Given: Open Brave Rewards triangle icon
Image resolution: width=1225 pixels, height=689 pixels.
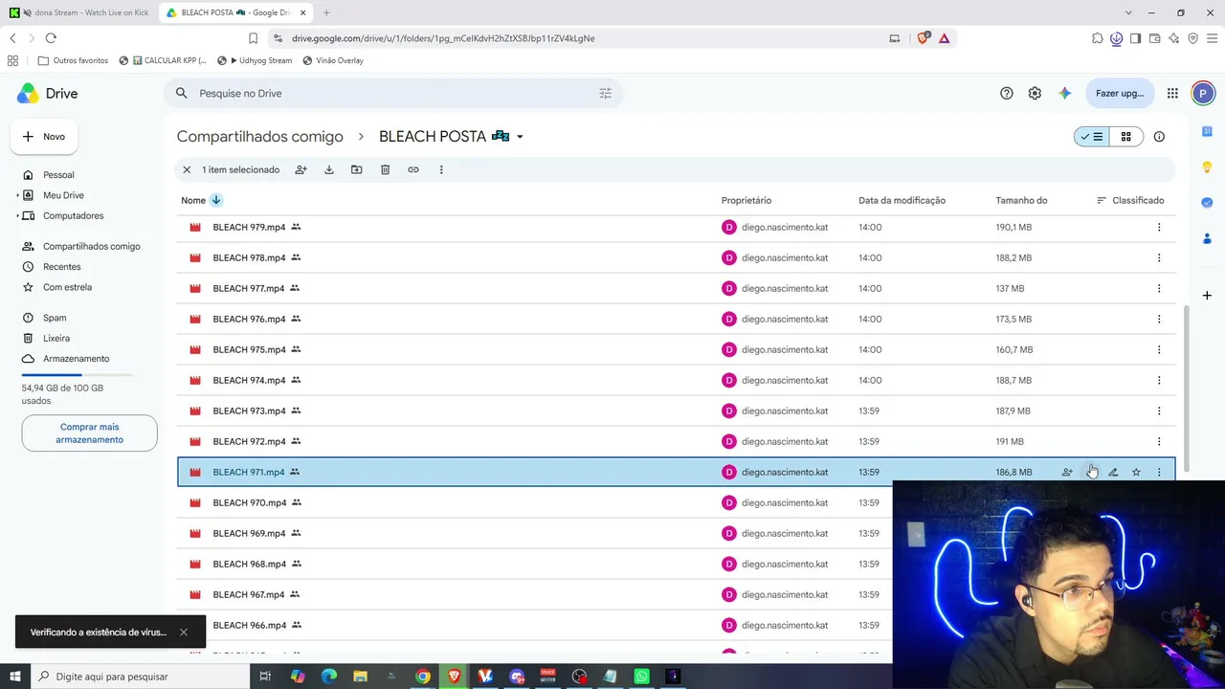Looking at the screenshot, I should coord(944,38).
